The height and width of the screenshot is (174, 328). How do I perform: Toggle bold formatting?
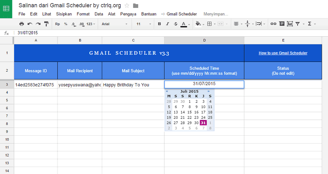[159, 24]
